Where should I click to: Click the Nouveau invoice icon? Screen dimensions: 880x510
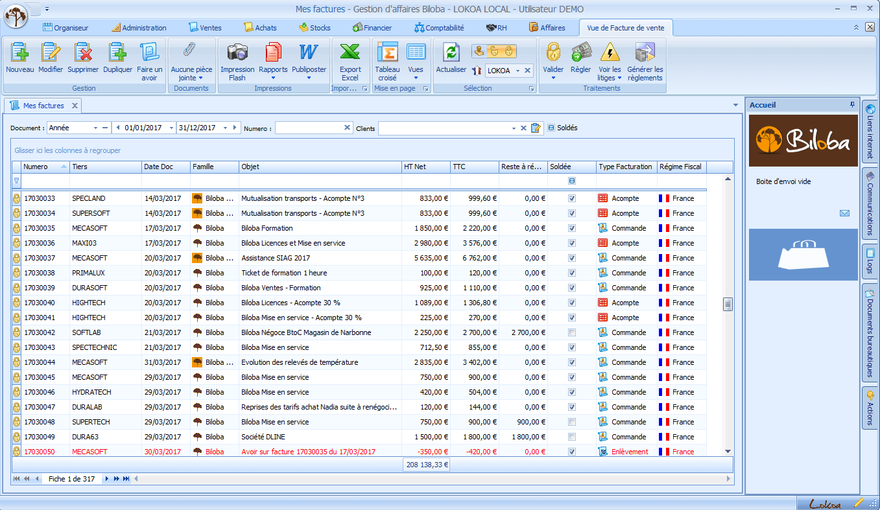coord(19,52)
